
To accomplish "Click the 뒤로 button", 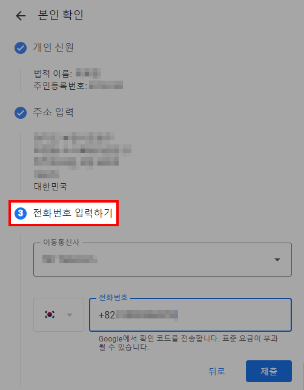I will 217,371.
